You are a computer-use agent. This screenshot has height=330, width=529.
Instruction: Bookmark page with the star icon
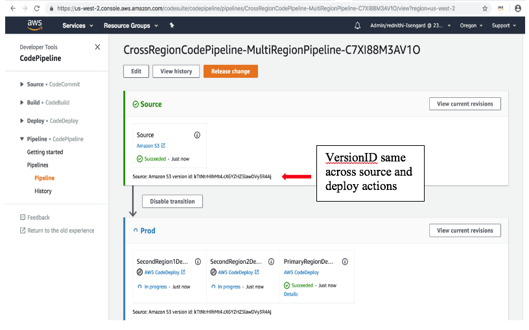tap(485, 8)
